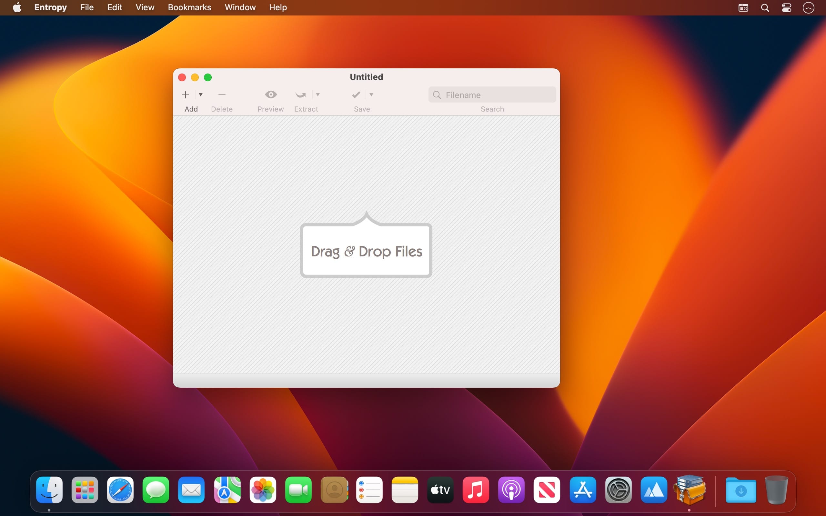Click the Save checkmark icon
The height and width of the screenshot is (516, 826).
pos(356,95)
